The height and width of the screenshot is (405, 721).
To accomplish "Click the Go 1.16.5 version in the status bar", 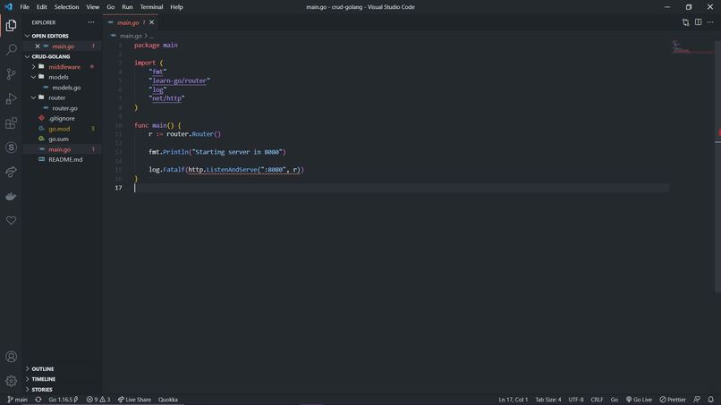I will click(63, 400).
